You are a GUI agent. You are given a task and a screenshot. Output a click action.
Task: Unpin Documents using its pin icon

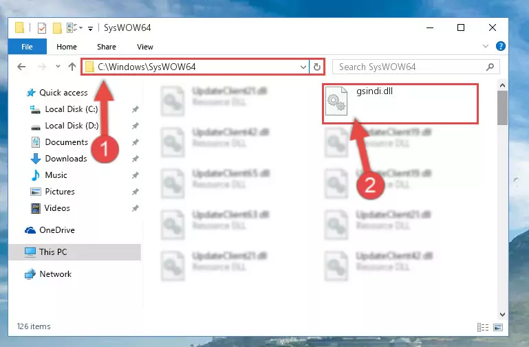[x=136, y=142]
